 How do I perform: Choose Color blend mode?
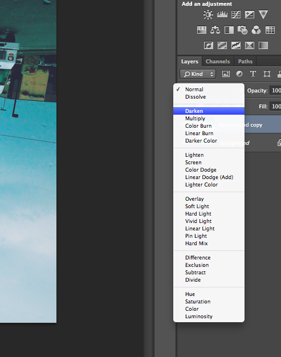pos(209,309)
